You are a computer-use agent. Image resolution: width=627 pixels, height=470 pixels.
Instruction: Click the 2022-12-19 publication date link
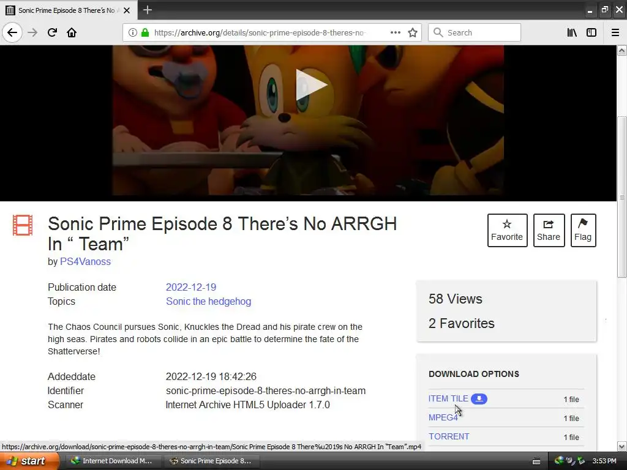(191, 287)
